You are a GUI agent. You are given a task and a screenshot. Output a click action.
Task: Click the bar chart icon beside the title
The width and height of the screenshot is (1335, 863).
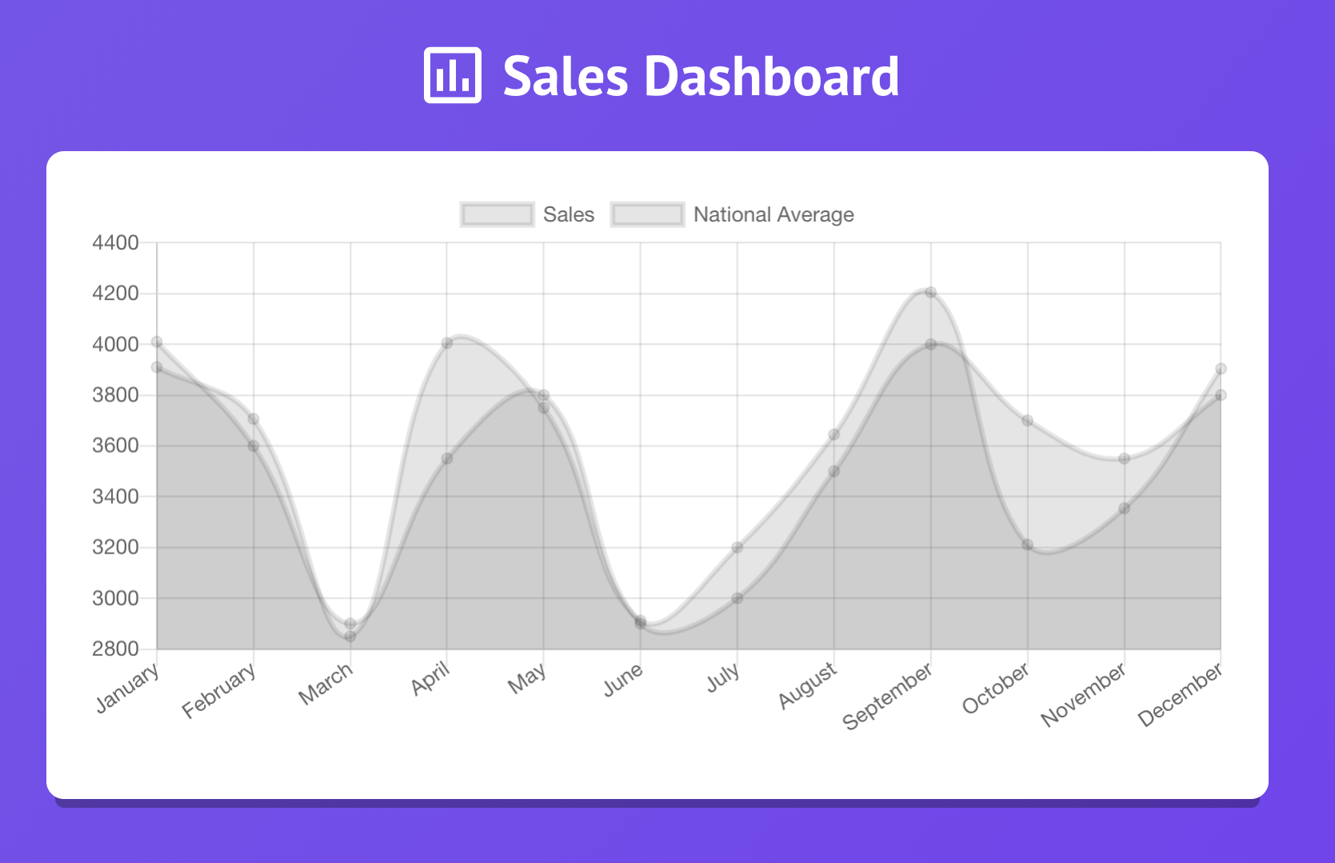coord(453,75)
